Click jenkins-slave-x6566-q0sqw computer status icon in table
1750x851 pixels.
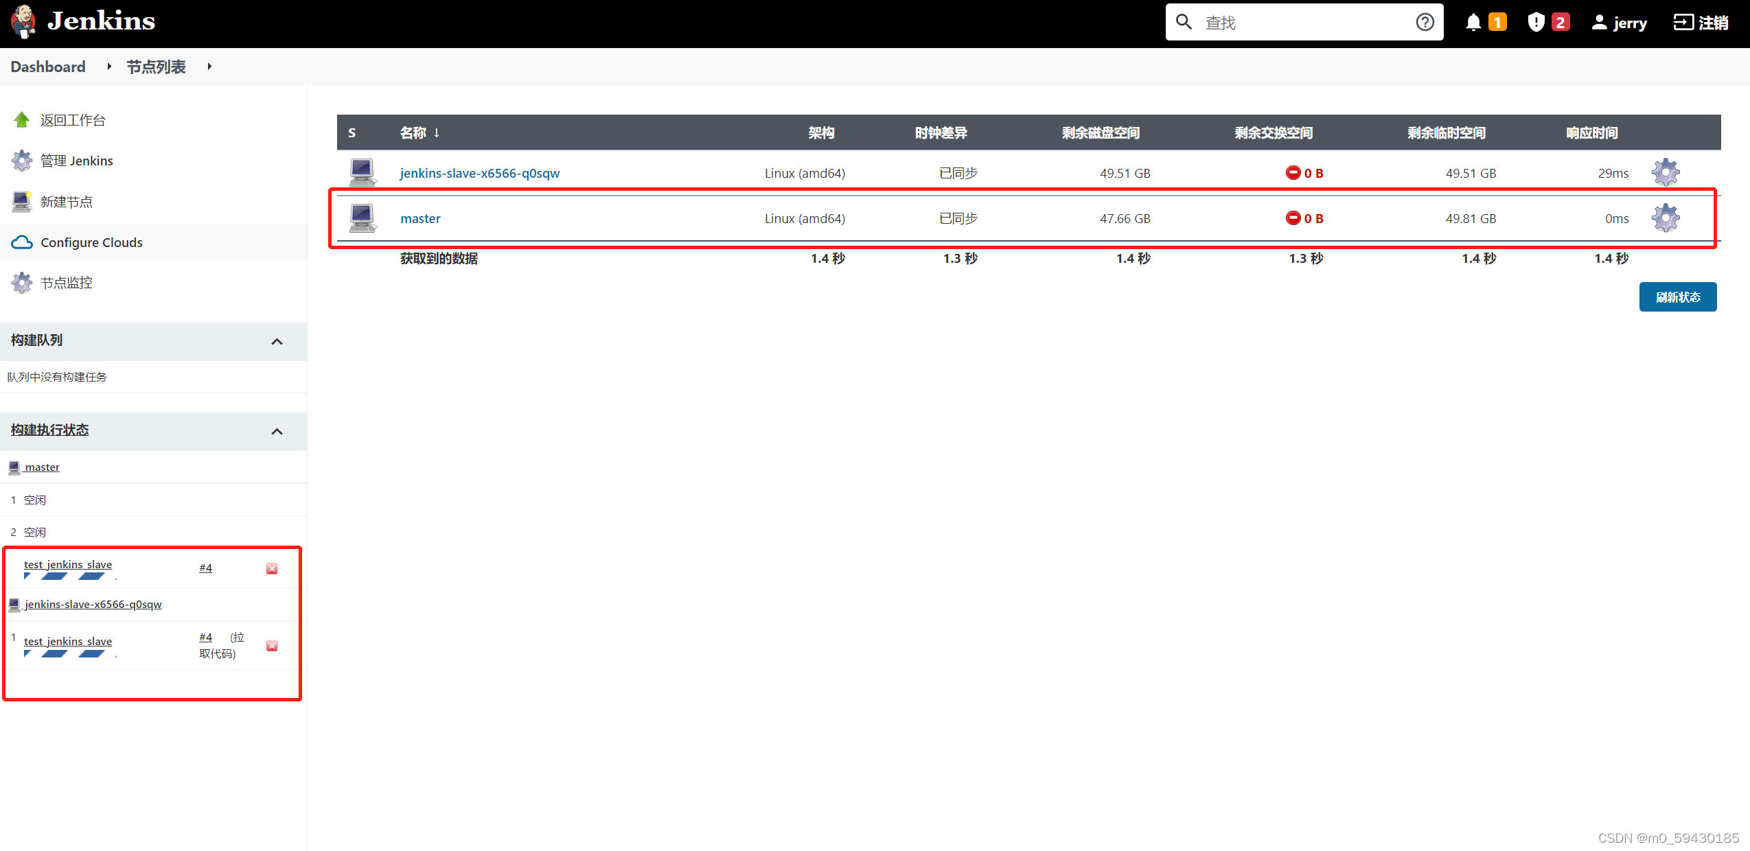coord(362,172)
